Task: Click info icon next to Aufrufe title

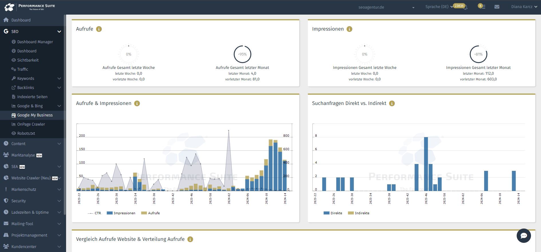Action: pos(99,29)
